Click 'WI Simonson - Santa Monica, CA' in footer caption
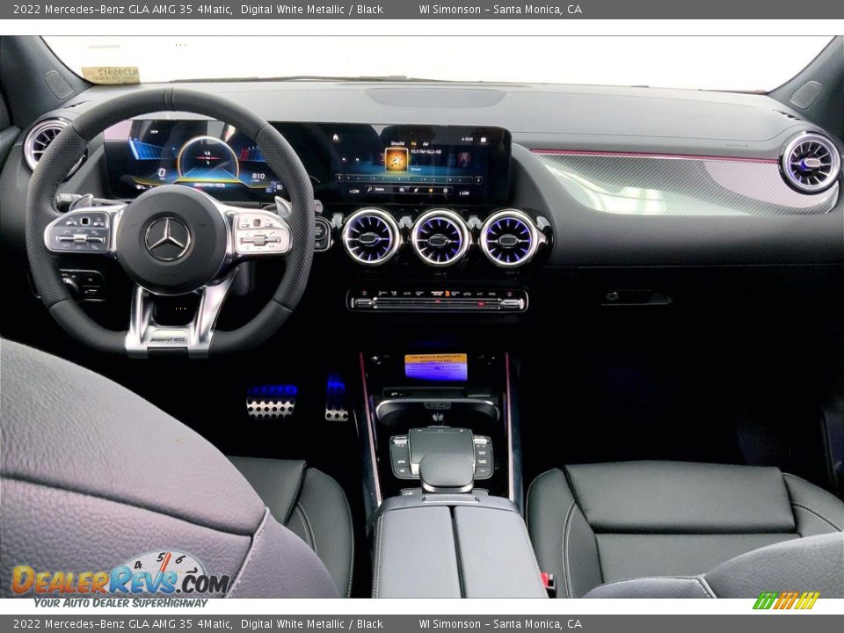The height and width of the screenshot is (633, 844). point(500,624)
